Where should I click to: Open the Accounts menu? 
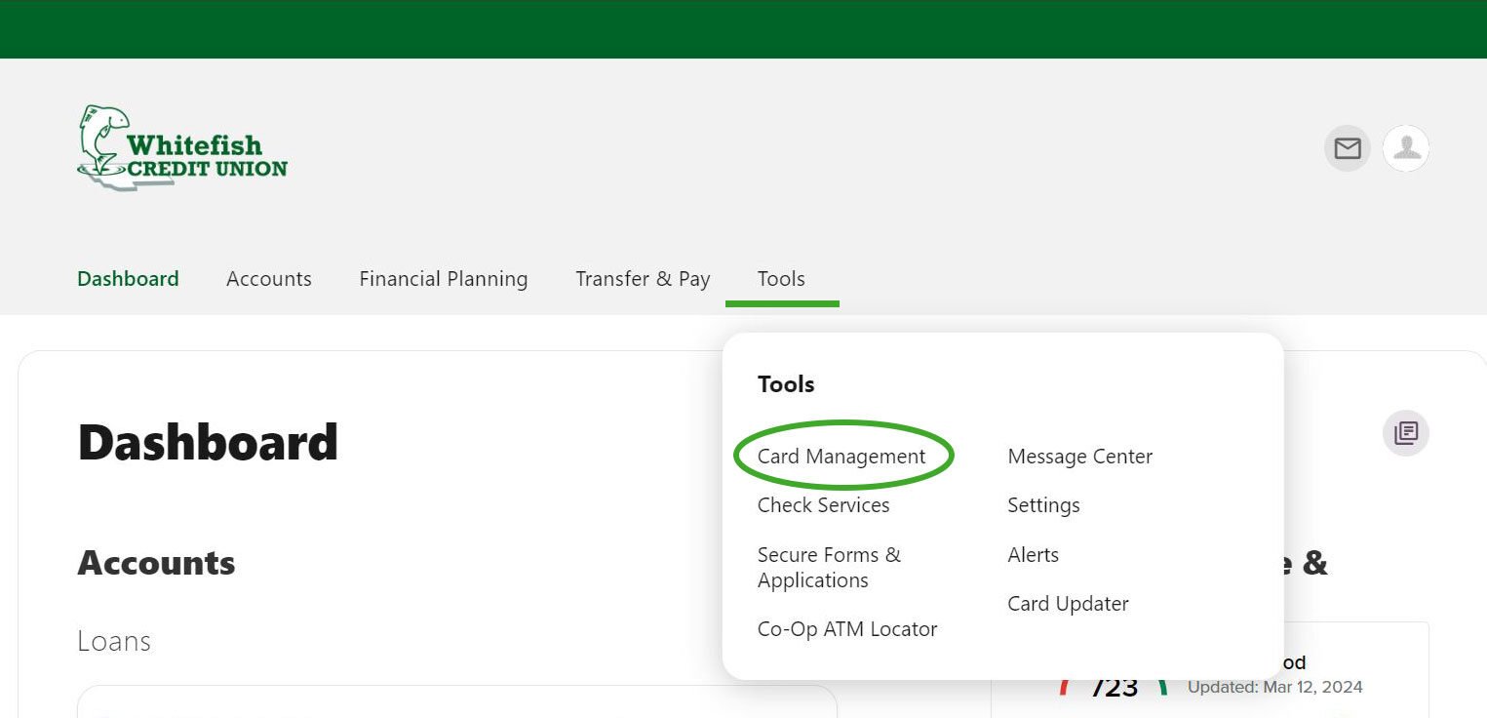[269, 279]
